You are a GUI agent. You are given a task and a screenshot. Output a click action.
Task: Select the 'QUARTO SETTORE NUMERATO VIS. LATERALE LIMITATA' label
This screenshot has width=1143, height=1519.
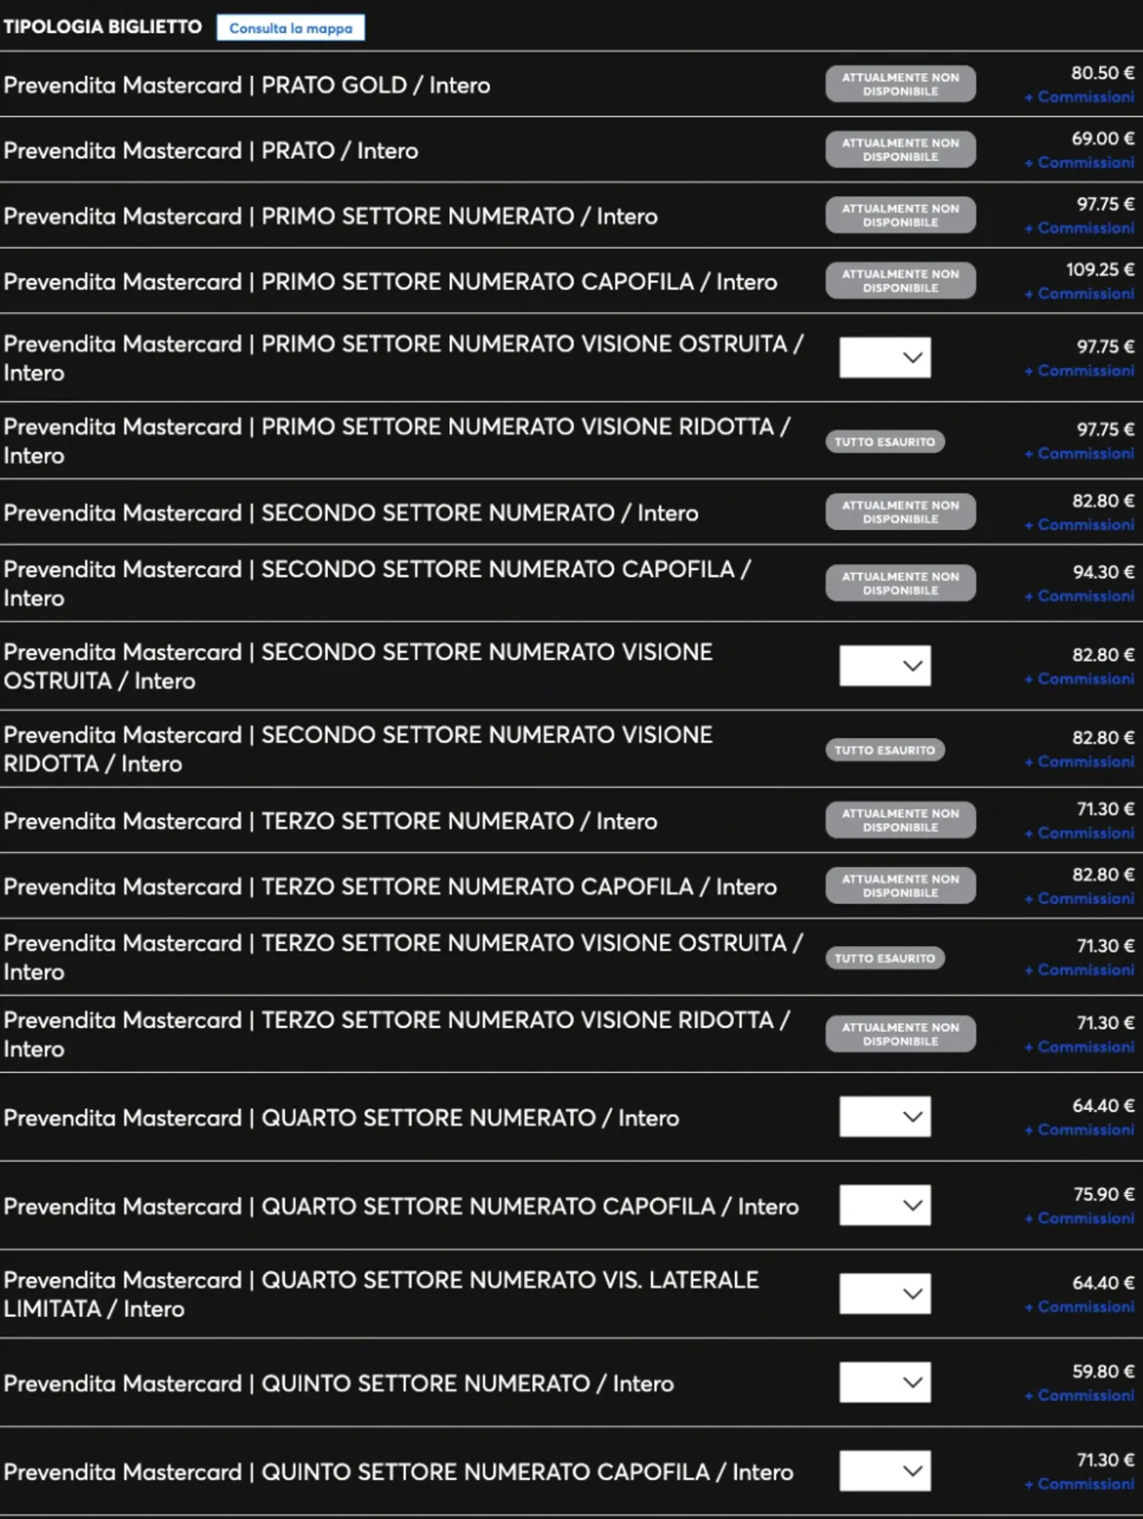coord(381,1294)
